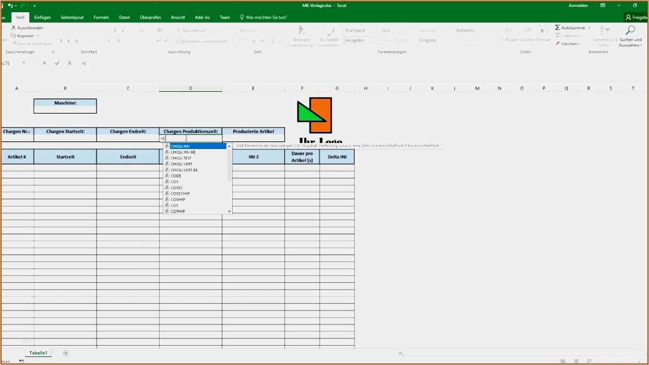This screenshot has width=649, height=365.
Task: Open the fx insert function dialog
Action: click(x=69, y=63)
